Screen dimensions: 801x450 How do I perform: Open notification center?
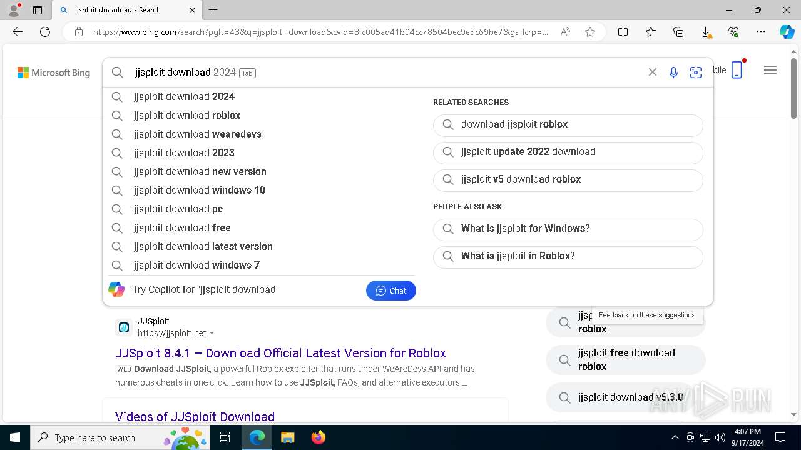(780, 437)
